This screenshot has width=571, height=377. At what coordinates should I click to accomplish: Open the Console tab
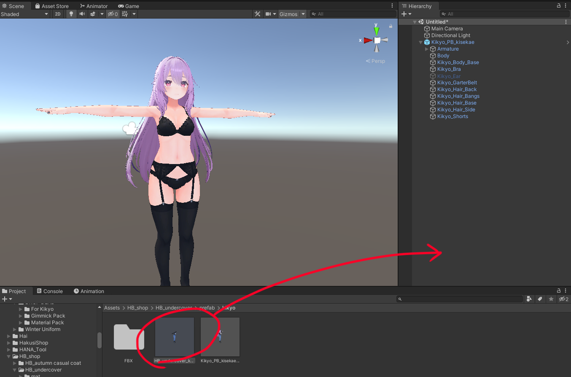pyautogui.click(x=50, y=291)
